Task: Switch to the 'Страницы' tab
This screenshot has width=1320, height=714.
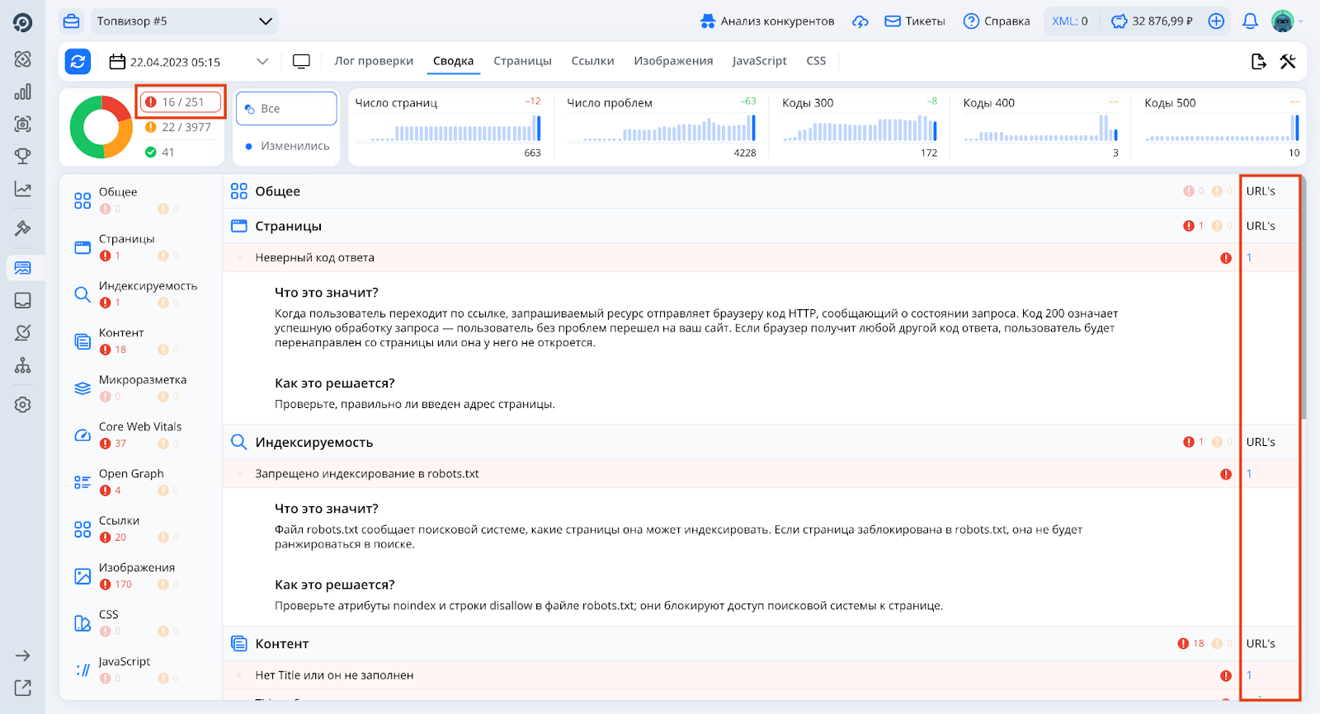Action: click(x=522, y=61)
